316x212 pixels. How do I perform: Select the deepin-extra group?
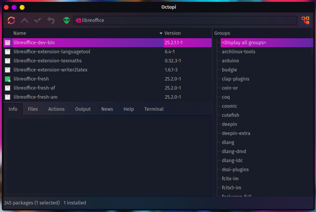tap(236, 133)
